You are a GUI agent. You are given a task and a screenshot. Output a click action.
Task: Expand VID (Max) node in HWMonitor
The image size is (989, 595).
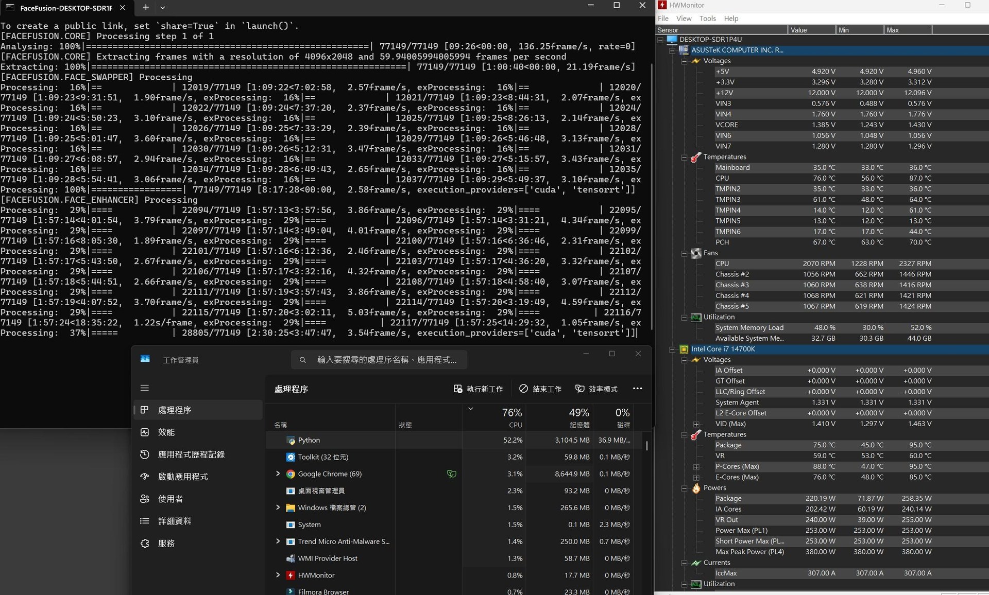(x=696, y=424)
